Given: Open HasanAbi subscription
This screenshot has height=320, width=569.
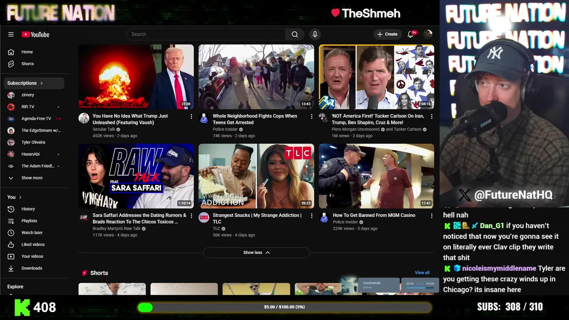Looking at the screenshot, I should [x=34, y=154].
